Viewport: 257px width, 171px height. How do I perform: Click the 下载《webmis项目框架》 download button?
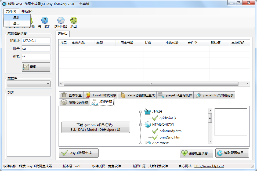[96, 127]
